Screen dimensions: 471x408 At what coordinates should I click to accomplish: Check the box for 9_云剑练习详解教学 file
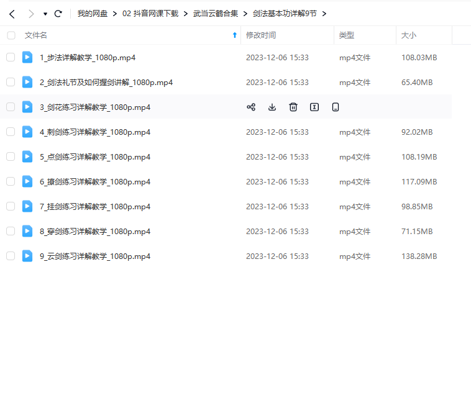coord(11,256)
